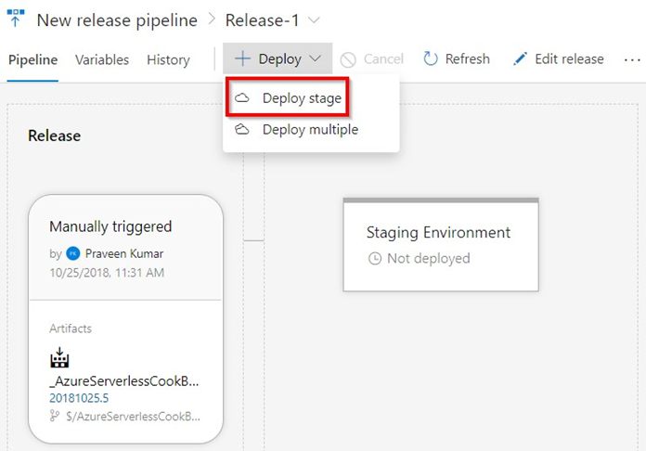Expand the Release-1 chevron dropdown

point(314,19)
